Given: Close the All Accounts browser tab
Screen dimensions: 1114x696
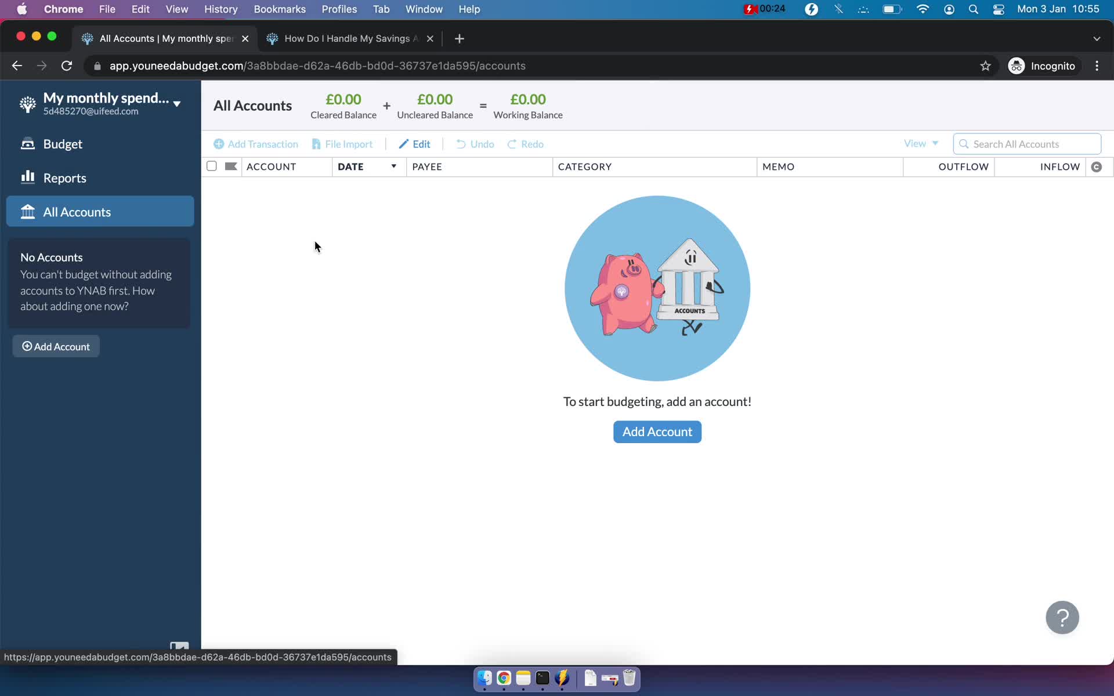Looking at the screenshot, I should (245, 38).
